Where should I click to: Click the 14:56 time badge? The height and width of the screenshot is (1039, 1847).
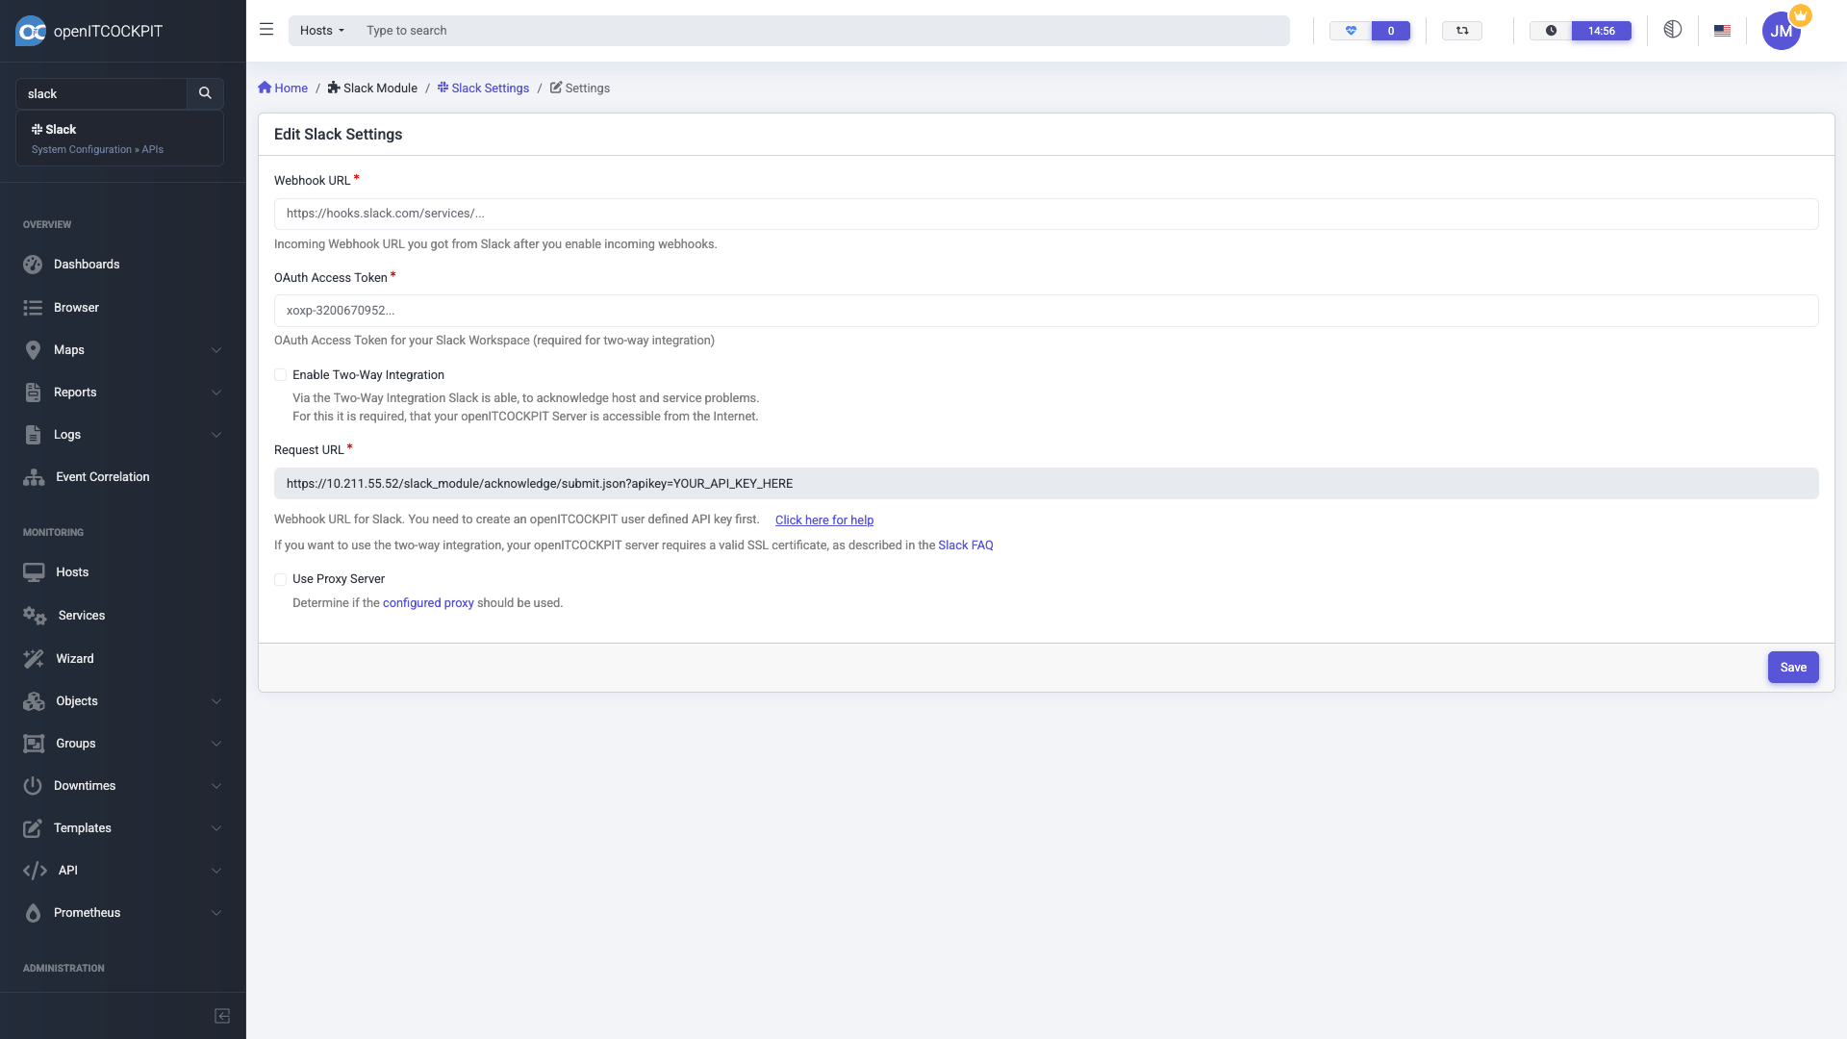[1602, 31]
